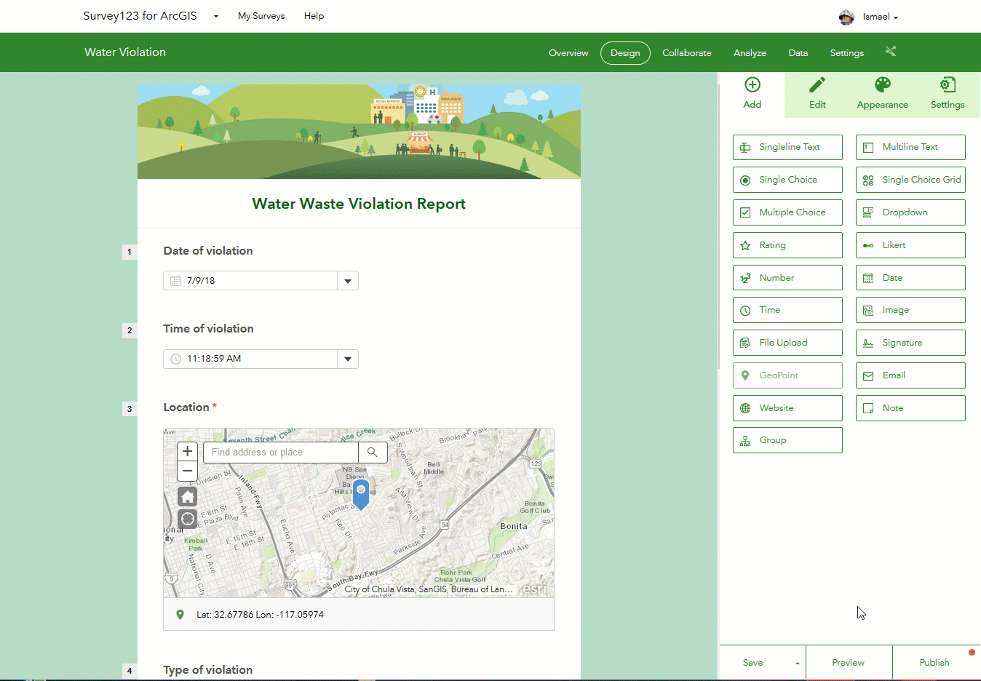Image resolution: width=981 pixels, height=681 pixels.
Task: Add a Date question element
Action: click(x=910, y=278)
